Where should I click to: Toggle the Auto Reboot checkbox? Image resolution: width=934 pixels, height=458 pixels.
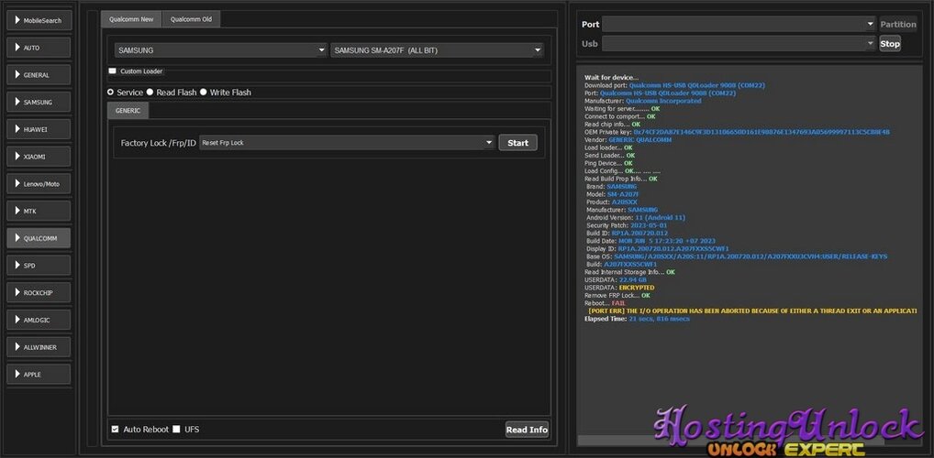pyautogui.click(x=115, y=429)
